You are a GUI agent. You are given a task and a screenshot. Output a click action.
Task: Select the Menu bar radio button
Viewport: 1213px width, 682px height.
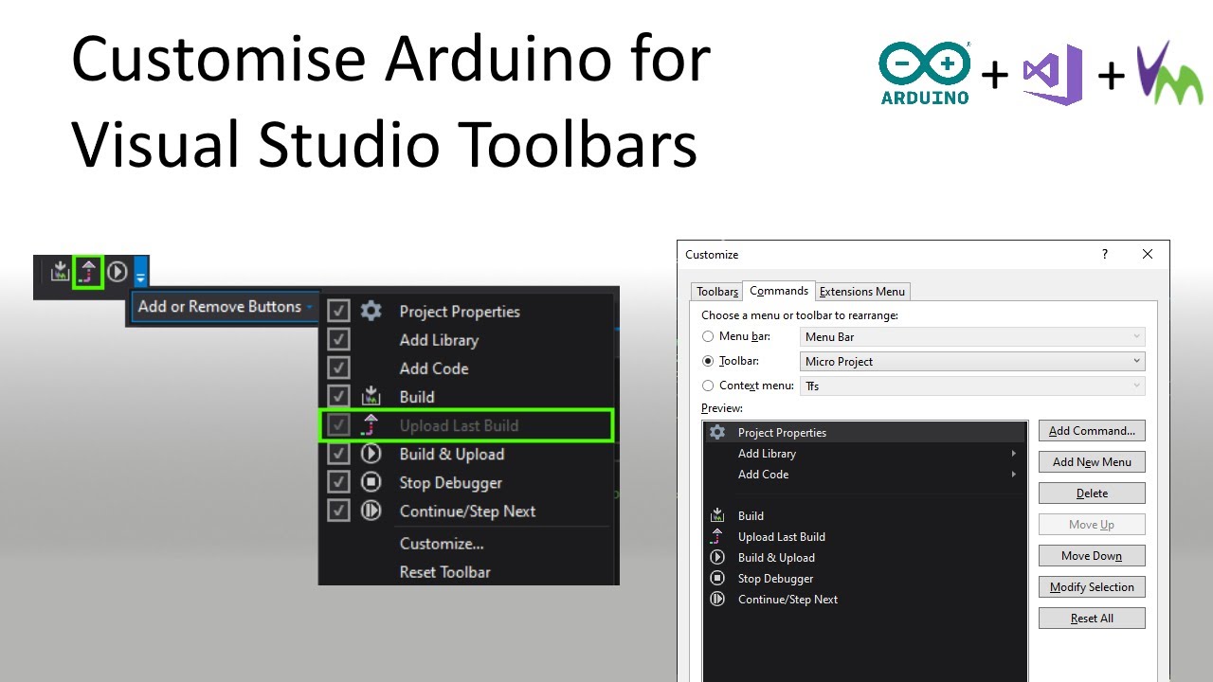click(708, 336)
